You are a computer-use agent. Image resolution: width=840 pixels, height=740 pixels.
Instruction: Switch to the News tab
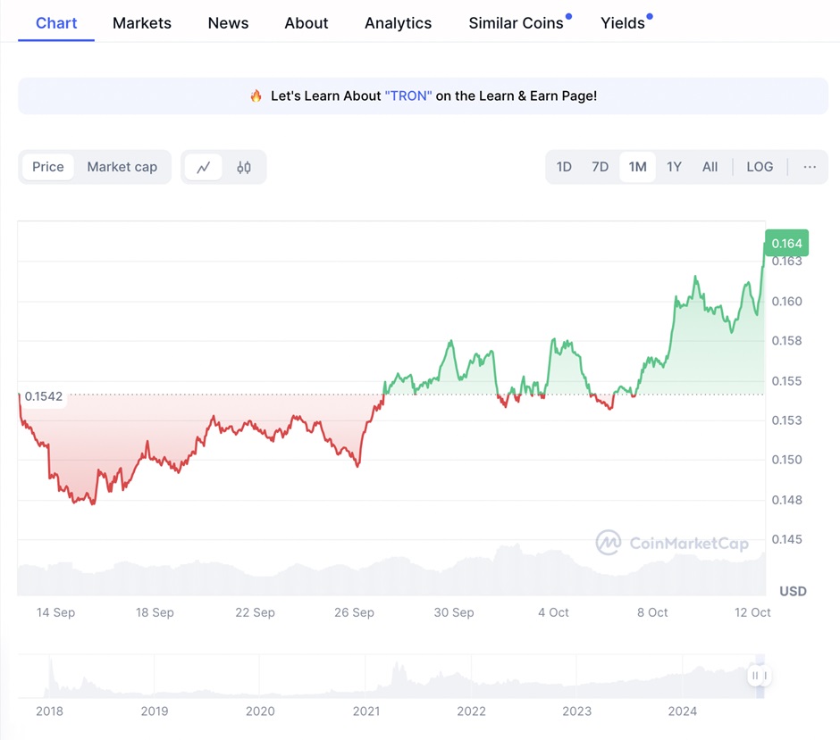[228, 23]
